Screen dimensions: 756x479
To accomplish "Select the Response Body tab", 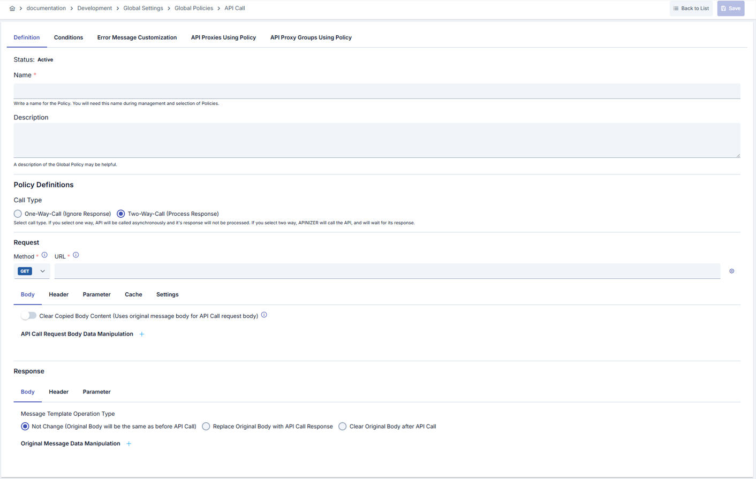I will click(x=28, y=392).
